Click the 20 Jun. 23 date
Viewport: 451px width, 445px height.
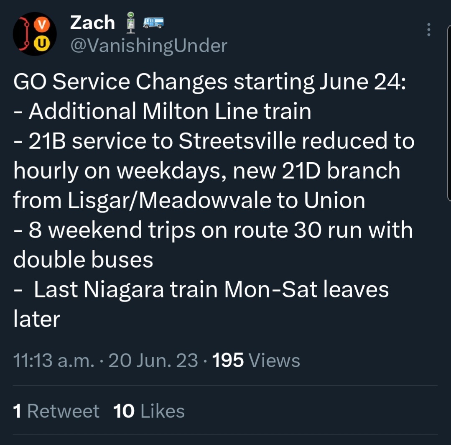click(x=153, y=361)
